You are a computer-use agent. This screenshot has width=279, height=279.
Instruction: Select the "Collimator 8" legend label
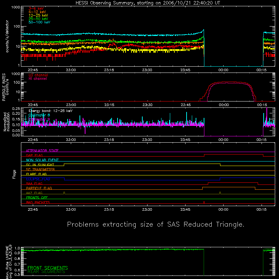pyautogui.click(x=39, y=115)
